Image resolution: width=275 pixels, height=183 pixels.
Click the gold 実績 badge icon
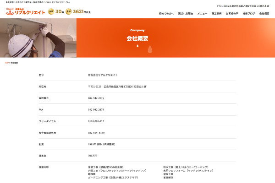[x=68, y=11]
